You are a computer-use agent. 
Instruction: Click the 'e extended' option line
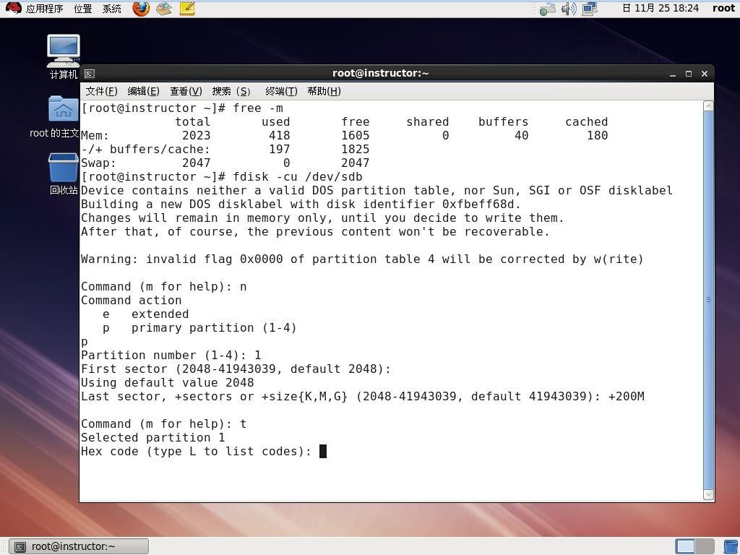point(146,314)
